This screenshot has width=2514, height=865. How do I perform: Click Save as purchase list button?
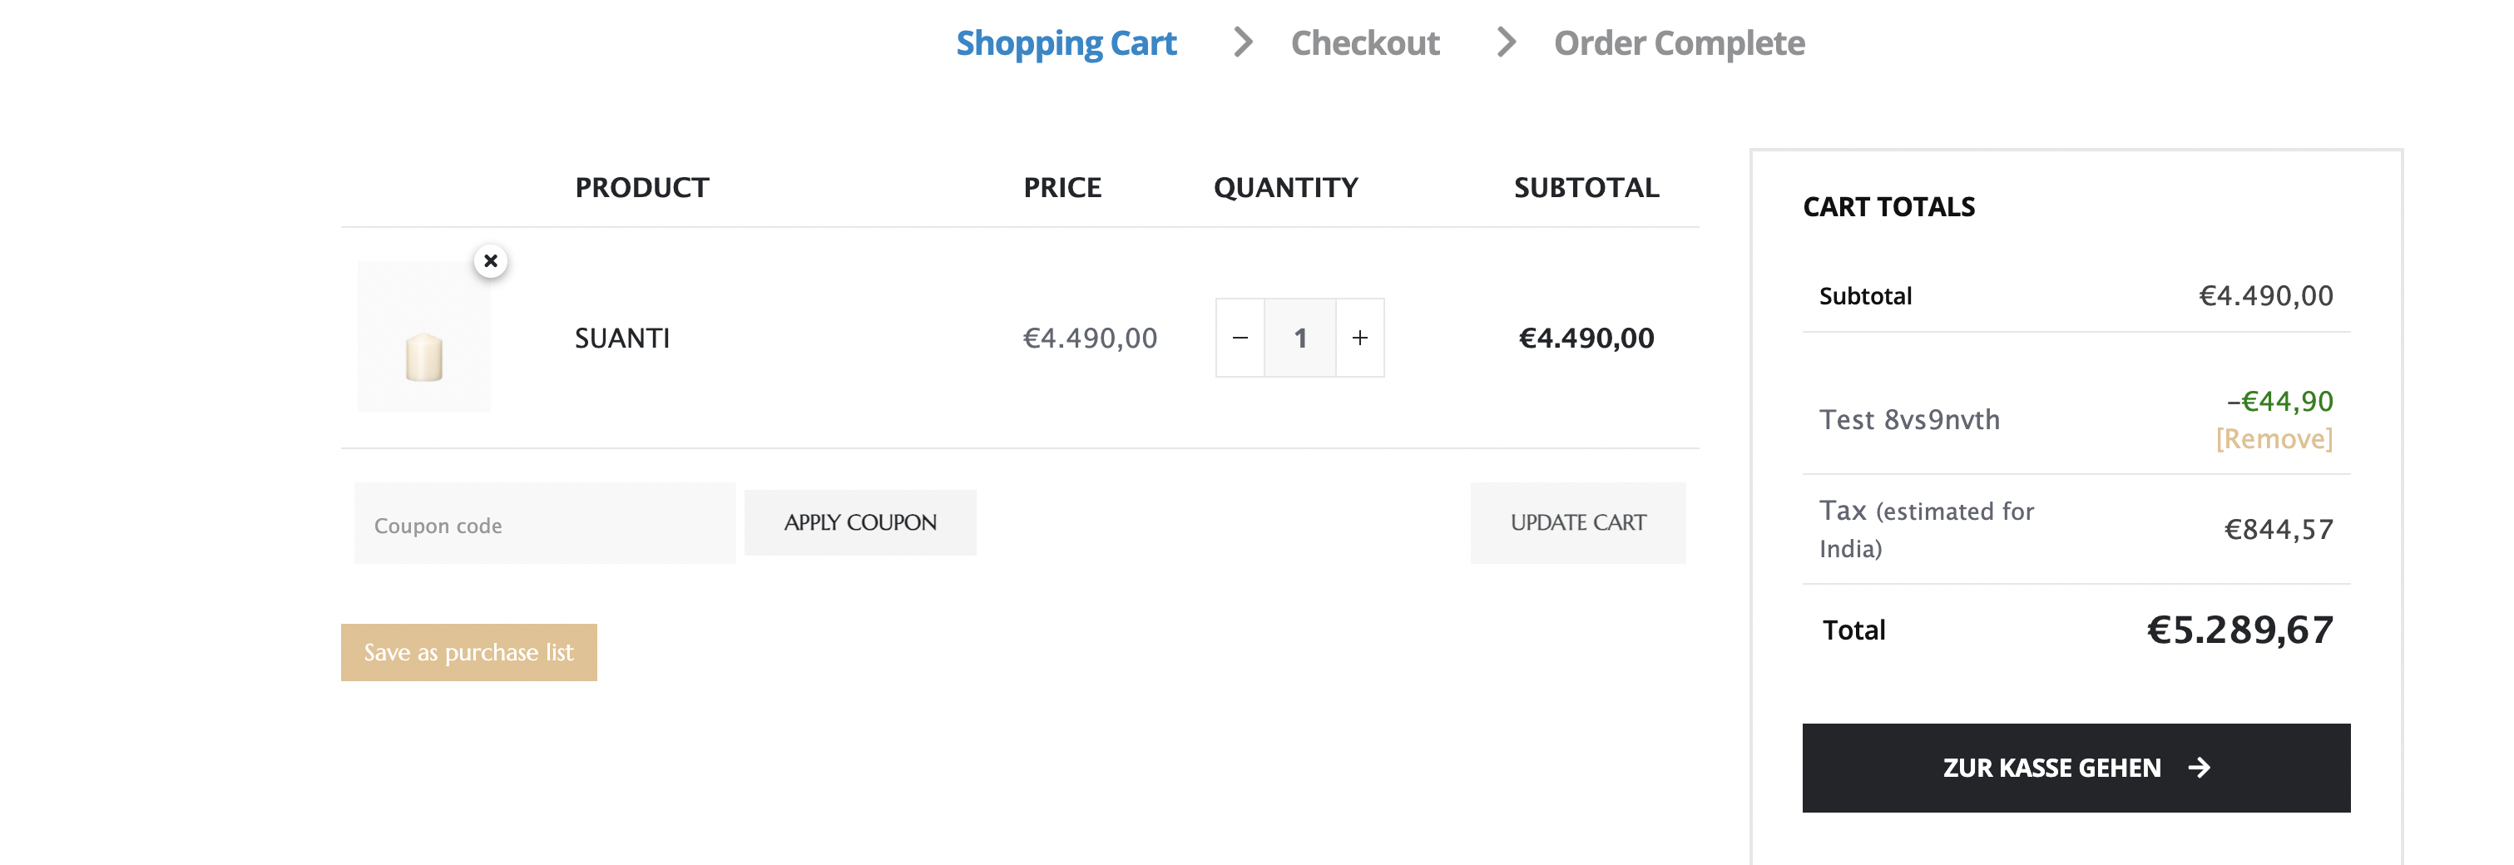468,651
